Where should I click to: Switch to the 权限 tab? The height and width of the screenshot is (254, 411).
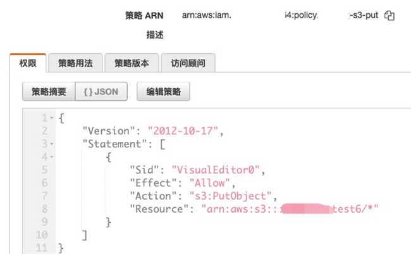[28, 63]
